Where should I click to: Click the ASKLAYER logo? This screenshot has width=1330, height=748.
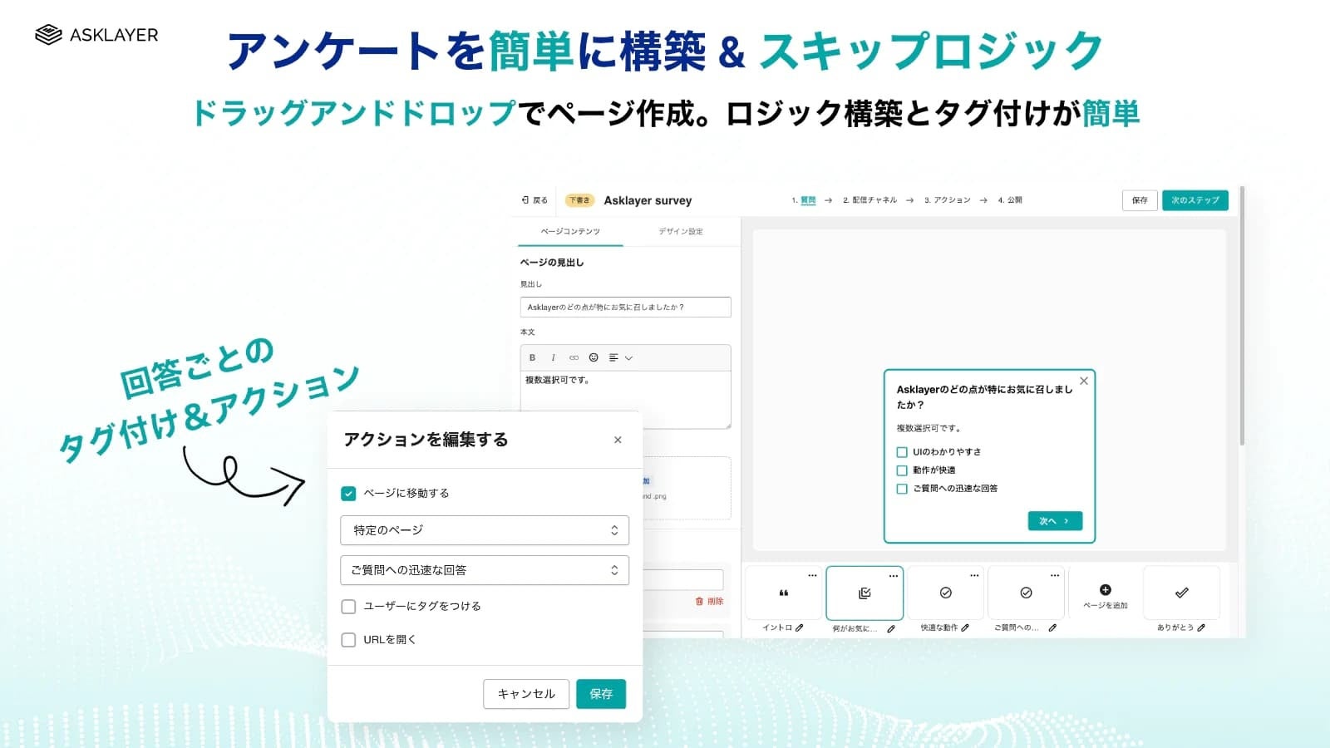[x=96, y=35]
